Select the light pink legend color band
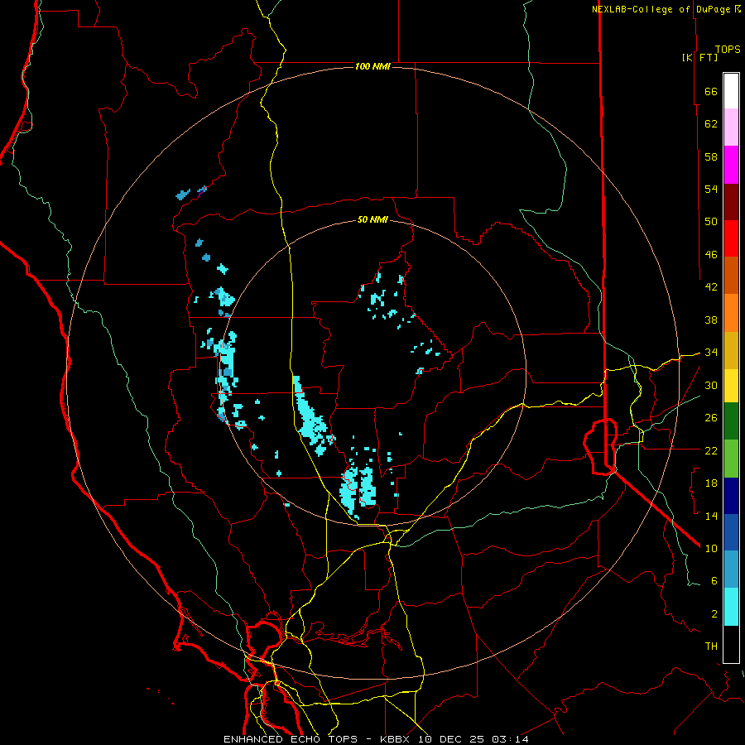This screenshot has width=745, height=745. [731, 127]
